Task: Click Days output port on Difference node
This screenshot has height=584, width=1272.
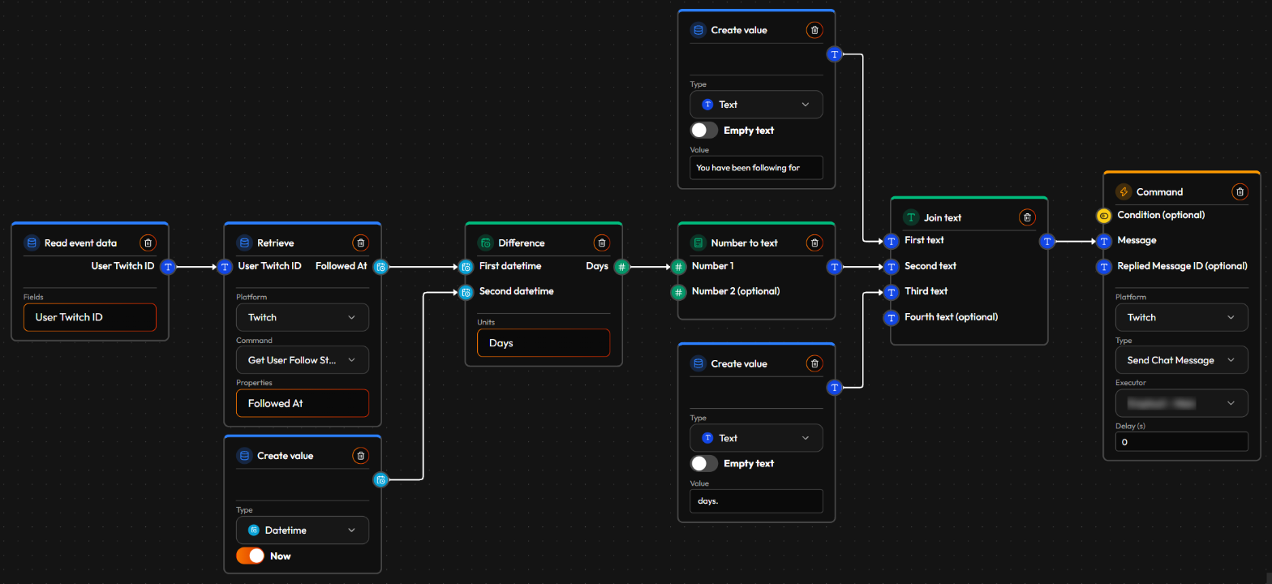Action: 621,266
